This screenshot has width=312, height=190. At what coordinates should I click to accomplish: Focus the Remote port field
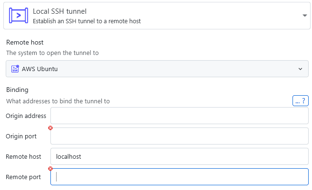pyautogui.click(x=179, y=177)
